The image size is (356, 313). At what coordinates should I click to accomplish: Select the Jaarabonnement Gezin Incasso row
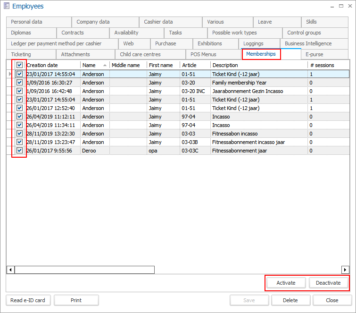click(x=248, y=91)
